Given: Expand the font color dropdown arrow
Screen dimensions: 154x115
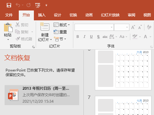Looking at the screenshot, I should [150, 37].
